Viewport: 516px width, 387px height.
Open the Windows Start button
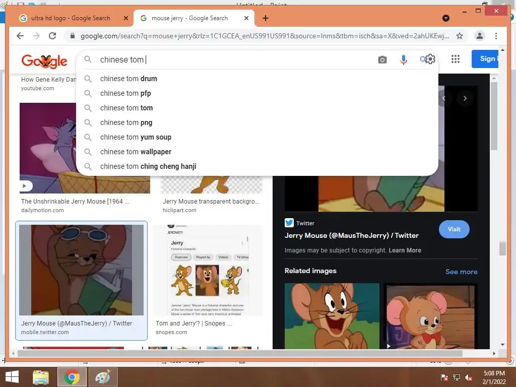tap(12, 377)
